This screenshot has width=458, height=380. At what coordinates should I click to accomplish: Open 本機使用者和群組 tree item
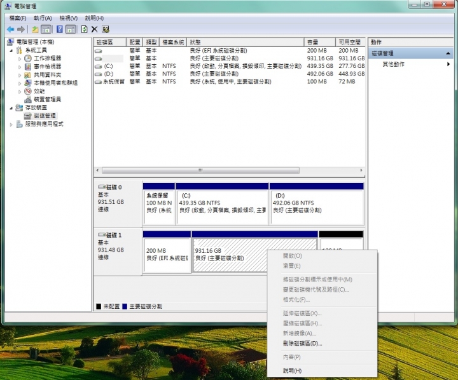[x=55, y=83]
